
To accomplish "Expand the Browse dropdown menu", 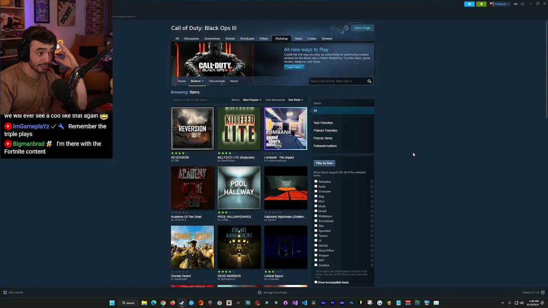I will pyautogui.click(x=197, y=81).
